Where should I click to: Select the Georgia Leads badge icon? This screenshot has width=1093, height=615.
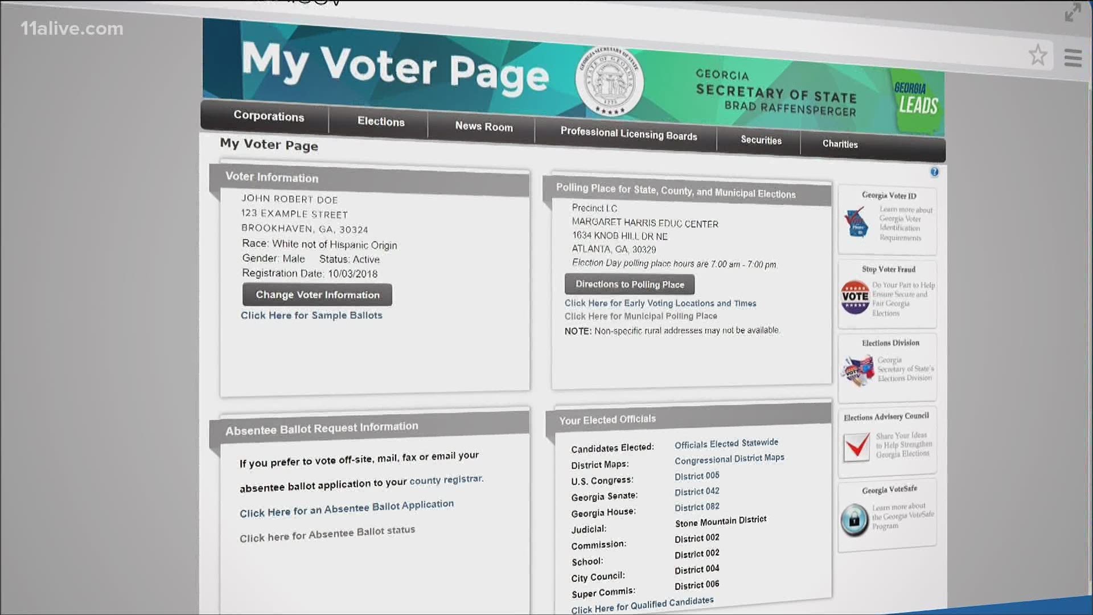coord(914,97)
